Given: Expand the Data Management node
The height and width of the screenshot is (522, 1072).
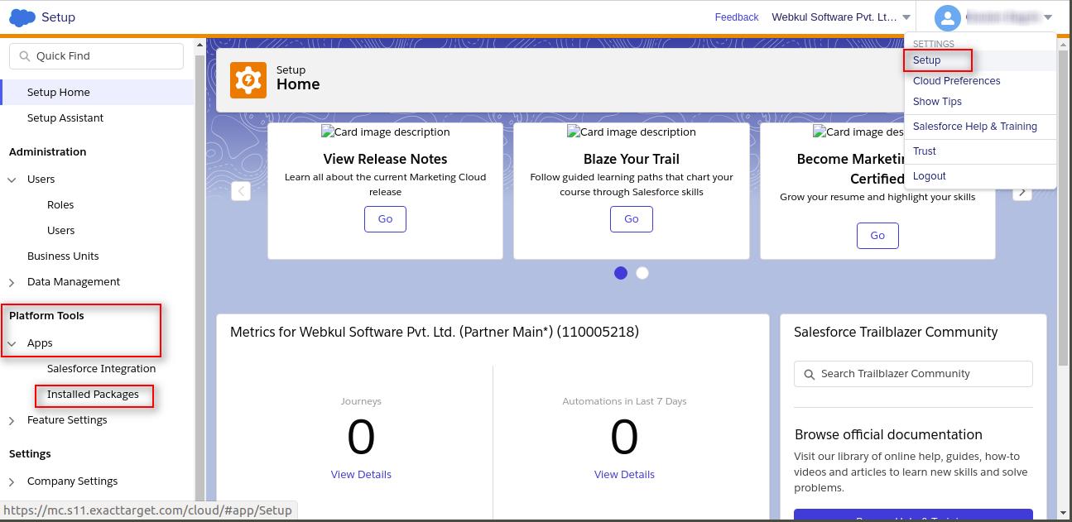Looking at the screenshot, I should [x=12, y=282].
